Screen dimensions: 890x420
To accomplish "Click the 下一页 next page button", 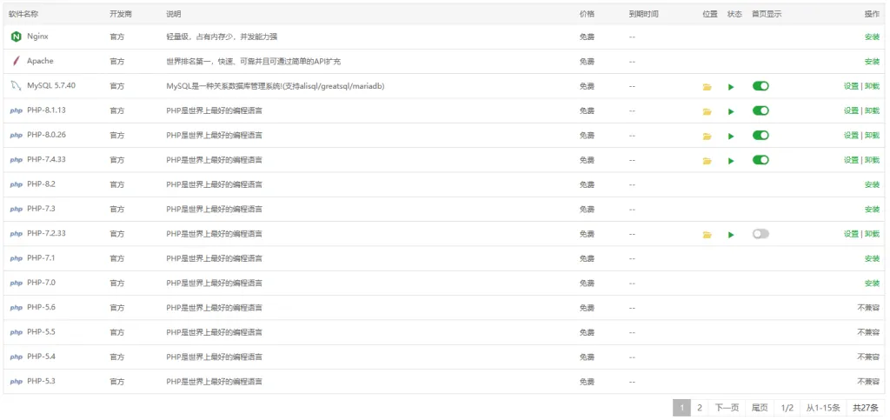I will click(x=727, y=408).
